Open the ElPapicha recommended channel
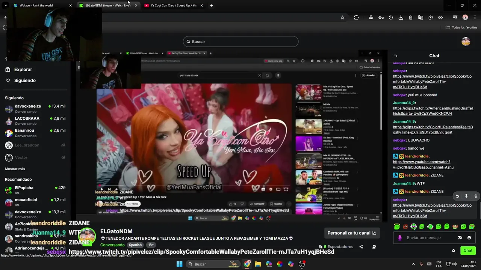The width and height of the screenshot is (481, 270). coord(35,190)
